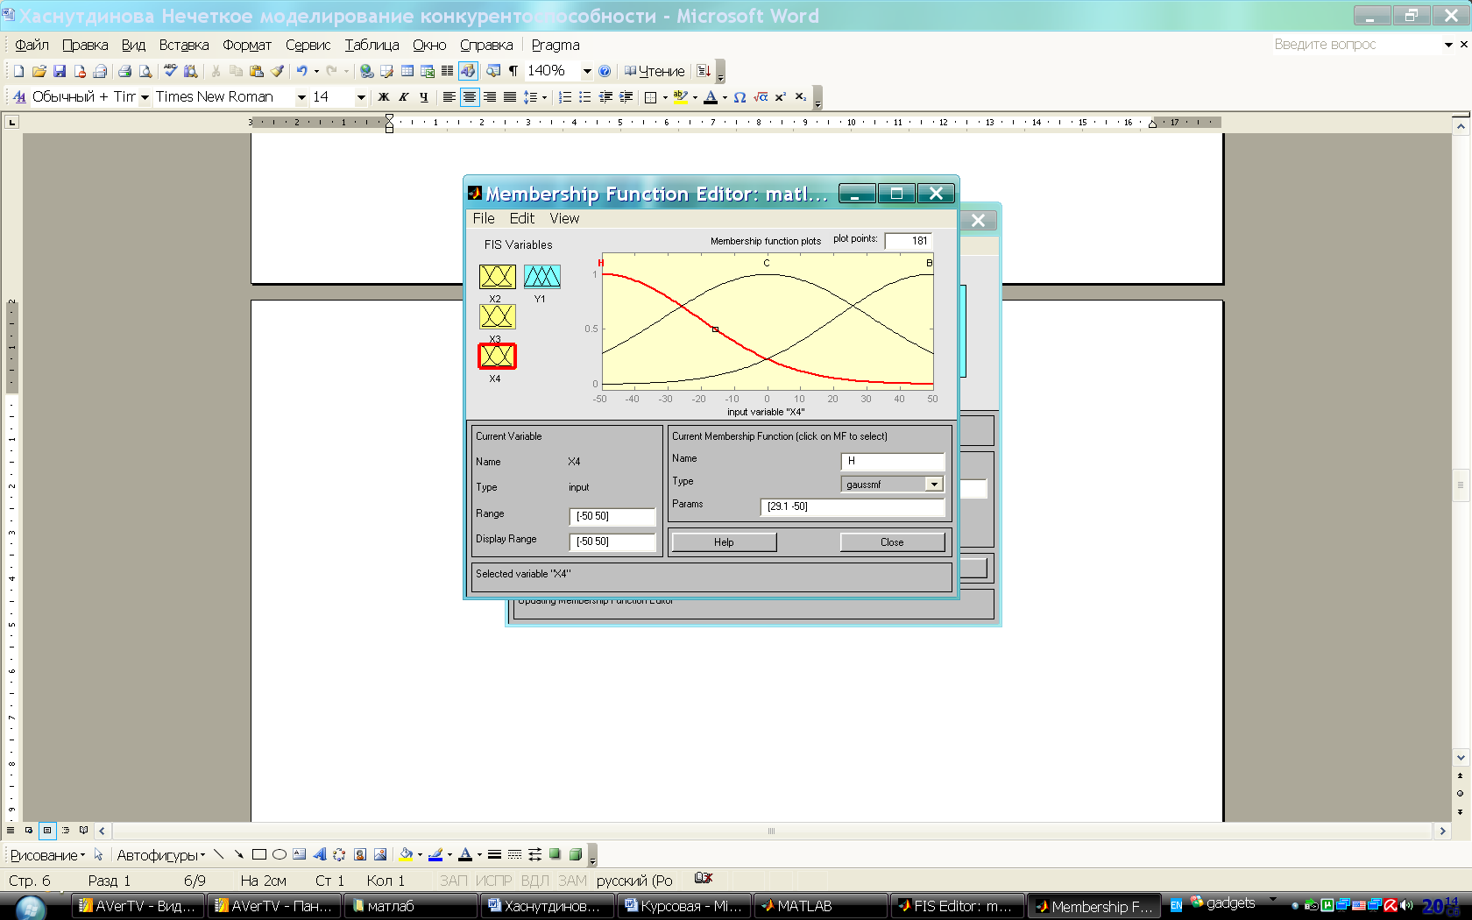Click the Close button in the MF editor
This screenshot has width=1472, height=920.
(892, 542)
